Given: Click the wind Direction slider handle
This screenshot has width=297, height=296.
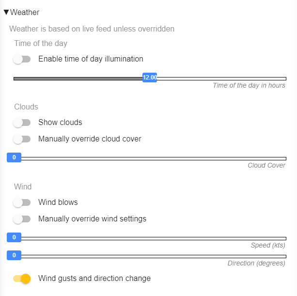Looking at the screenshot, I should (14, 255).
